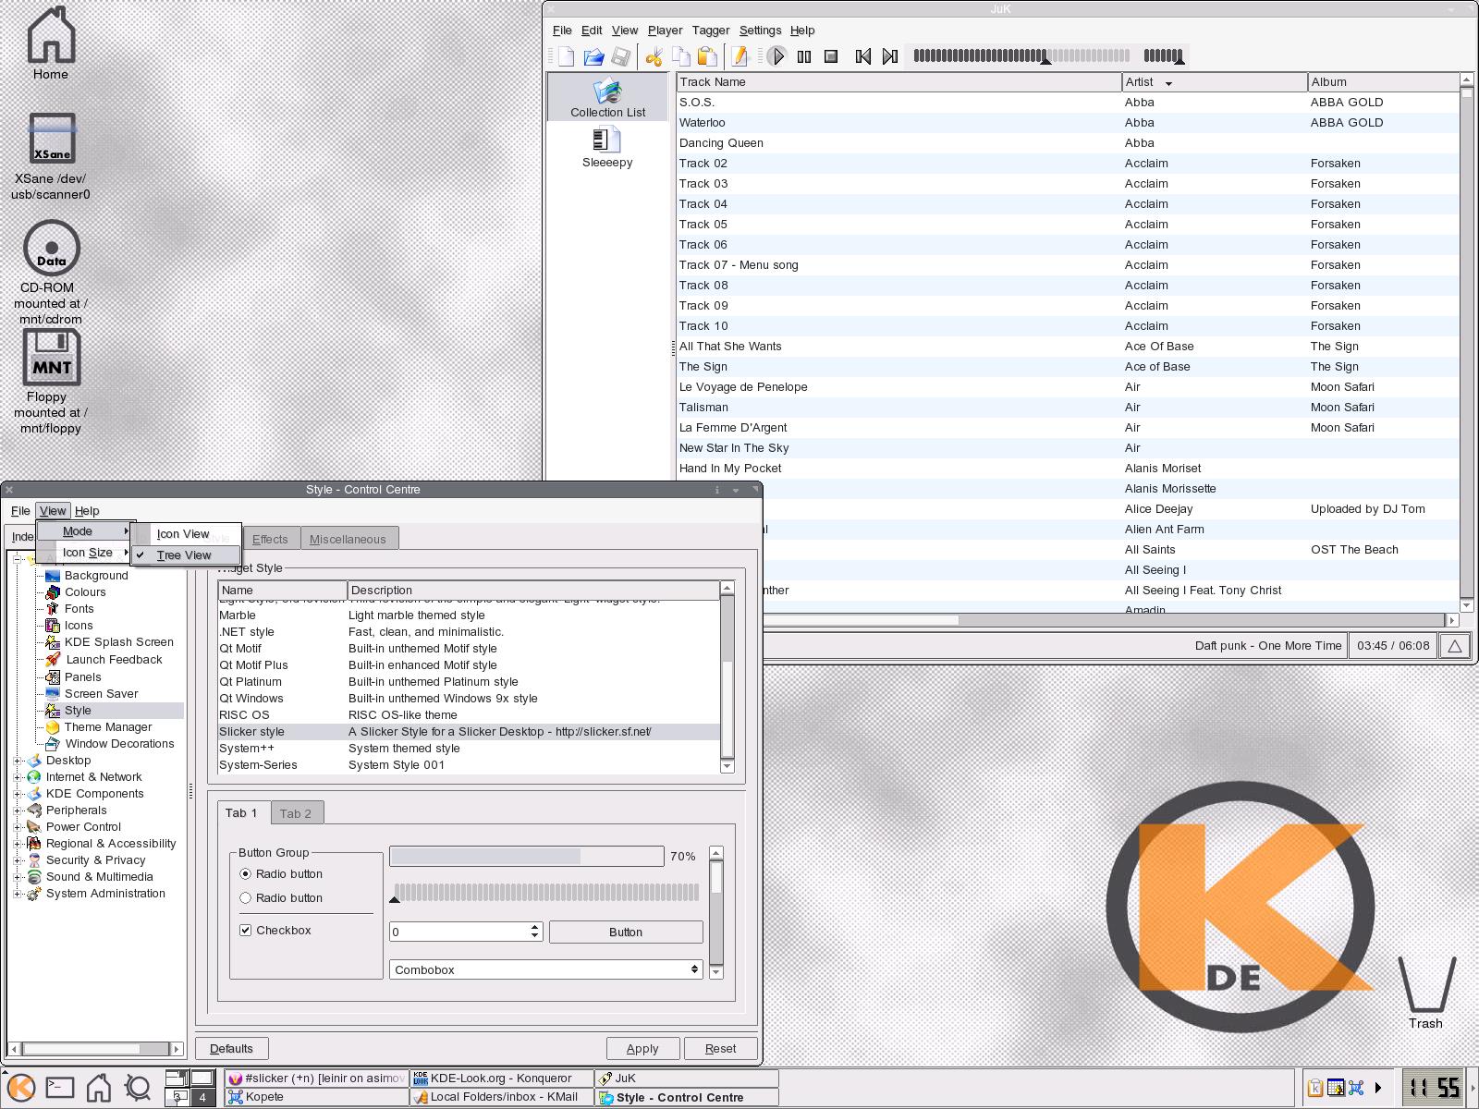Click the Defaults button
The height and width of the screenshot is (1109, 1479).
[231, 1048]
